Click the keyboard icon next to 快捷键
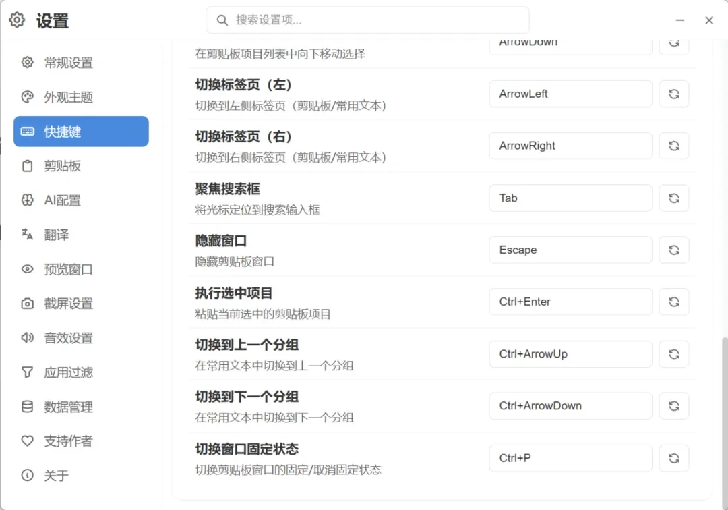Image resolution: width=728 pixels, height=510 pixels. pos(28,132)
